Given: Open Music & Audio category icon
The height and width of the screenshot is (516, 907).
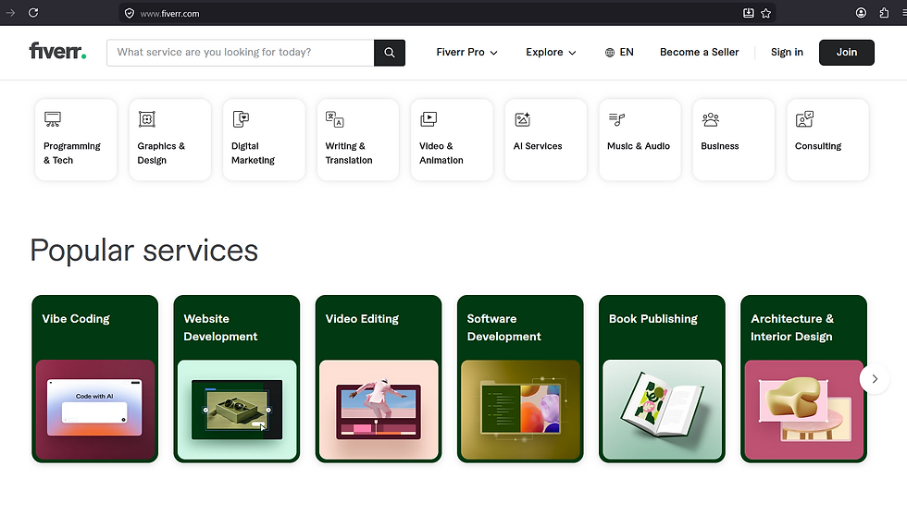Looking at the screenshot, I should point(616,119).
